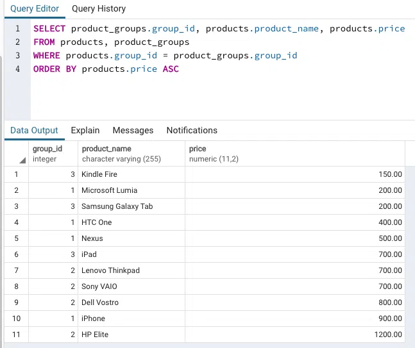Select row number 6 header

(17, 254)
